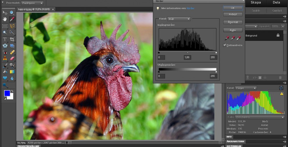Screen dimensions: 288x147
Task: Select the Horizontal Type tool
Action: pos(5,39)
